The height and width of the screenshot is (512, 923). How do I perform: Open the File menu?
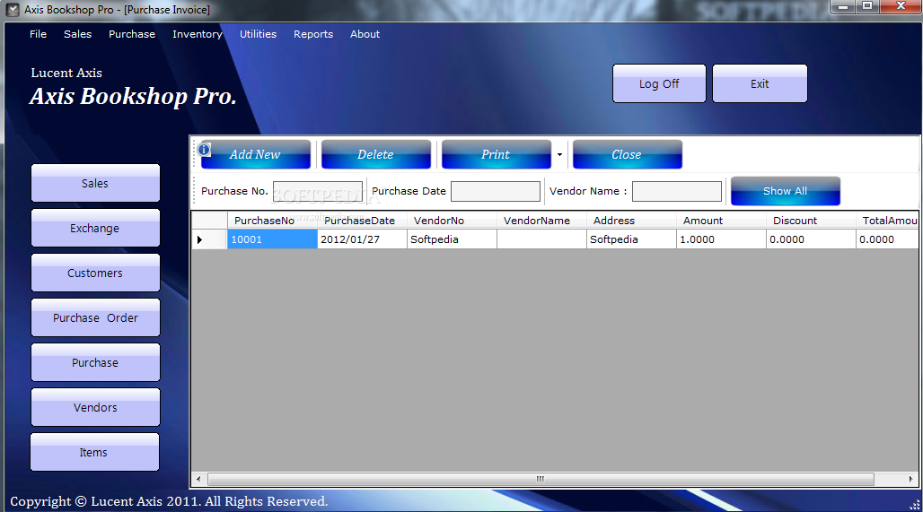(x=38, y=34)
